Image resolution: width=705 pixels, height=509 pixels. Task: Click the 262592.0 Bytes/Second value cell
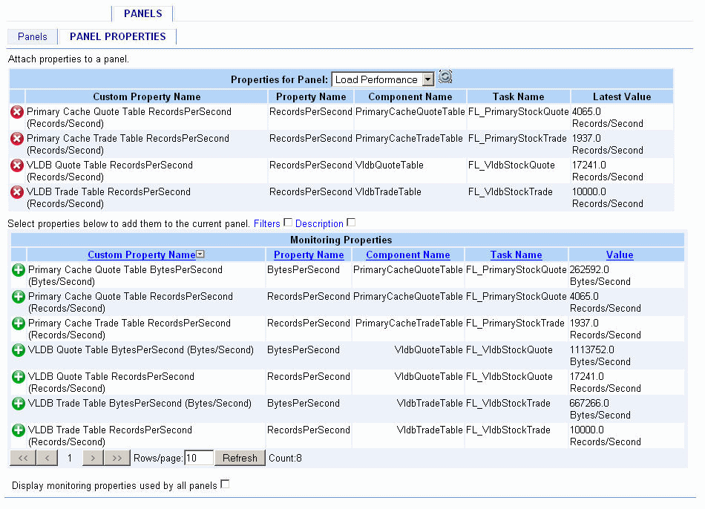click(626, 275)
